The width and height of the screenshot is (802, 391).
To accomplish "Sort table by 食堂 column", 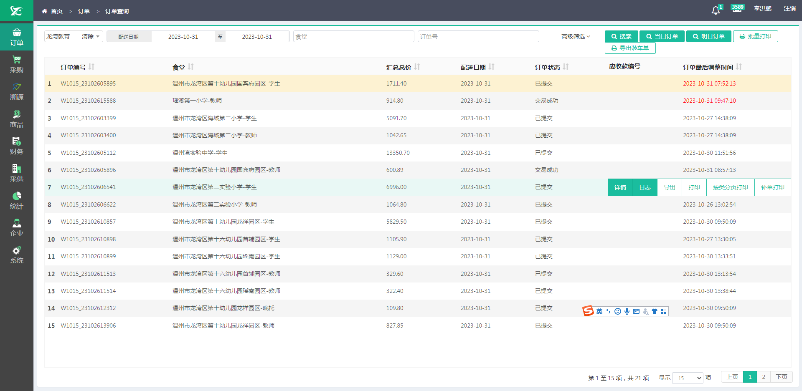I will coord(191,67).
